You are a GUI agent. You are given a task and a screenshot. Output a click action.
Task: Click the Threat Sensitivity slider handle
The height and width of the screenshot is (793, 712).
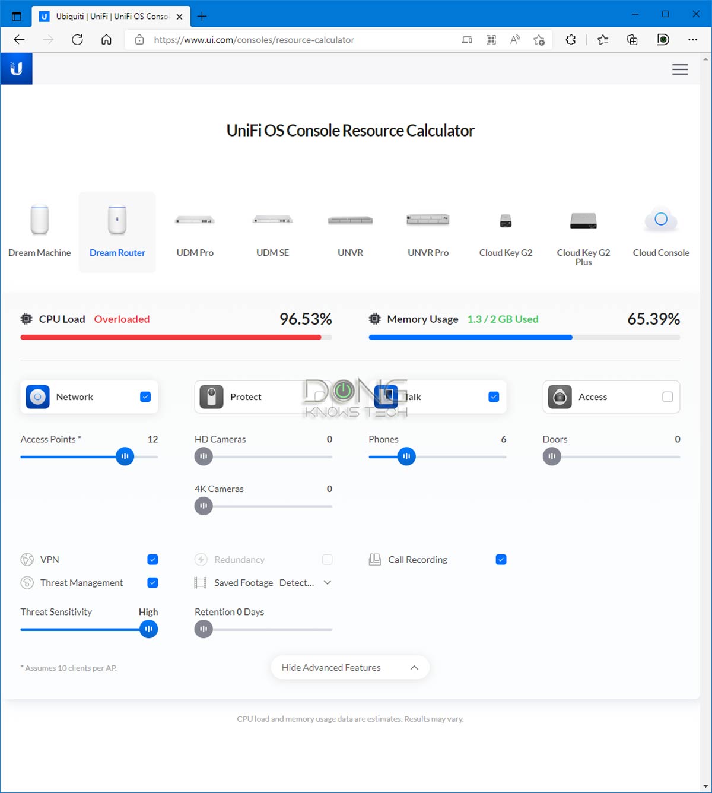pyautogui.click(x=149, y=629)
